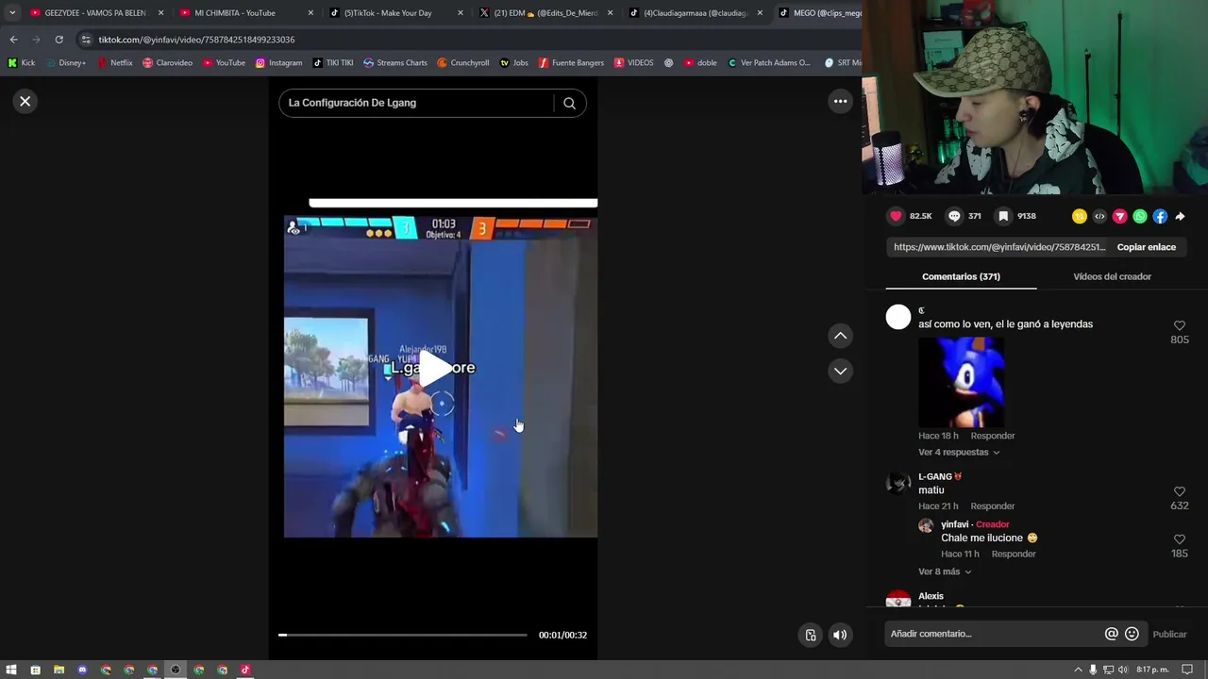
Task: Expand Ver 4 respuestas
Action: 959,452
